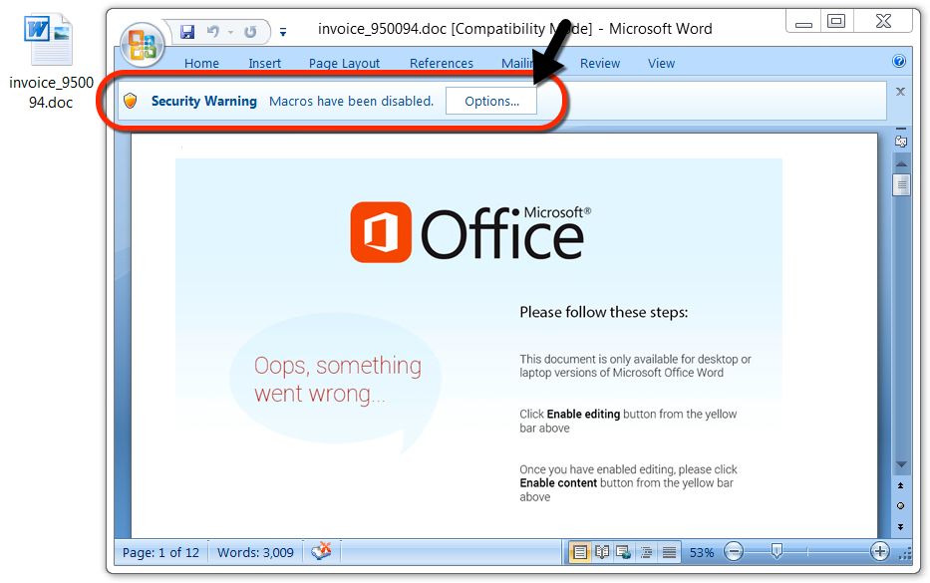Click the Zoom Out minus button

point(734,552)
